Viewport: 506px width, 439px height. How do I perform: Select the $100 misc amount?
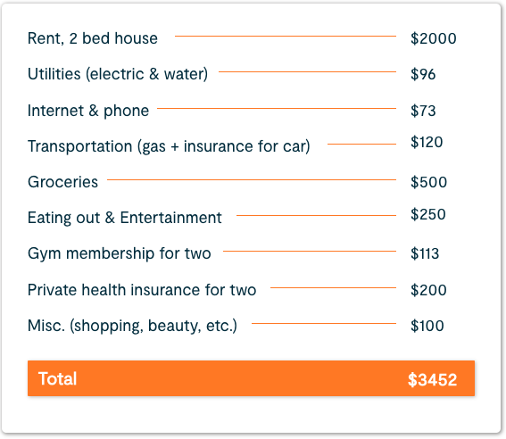click(427, 326)
